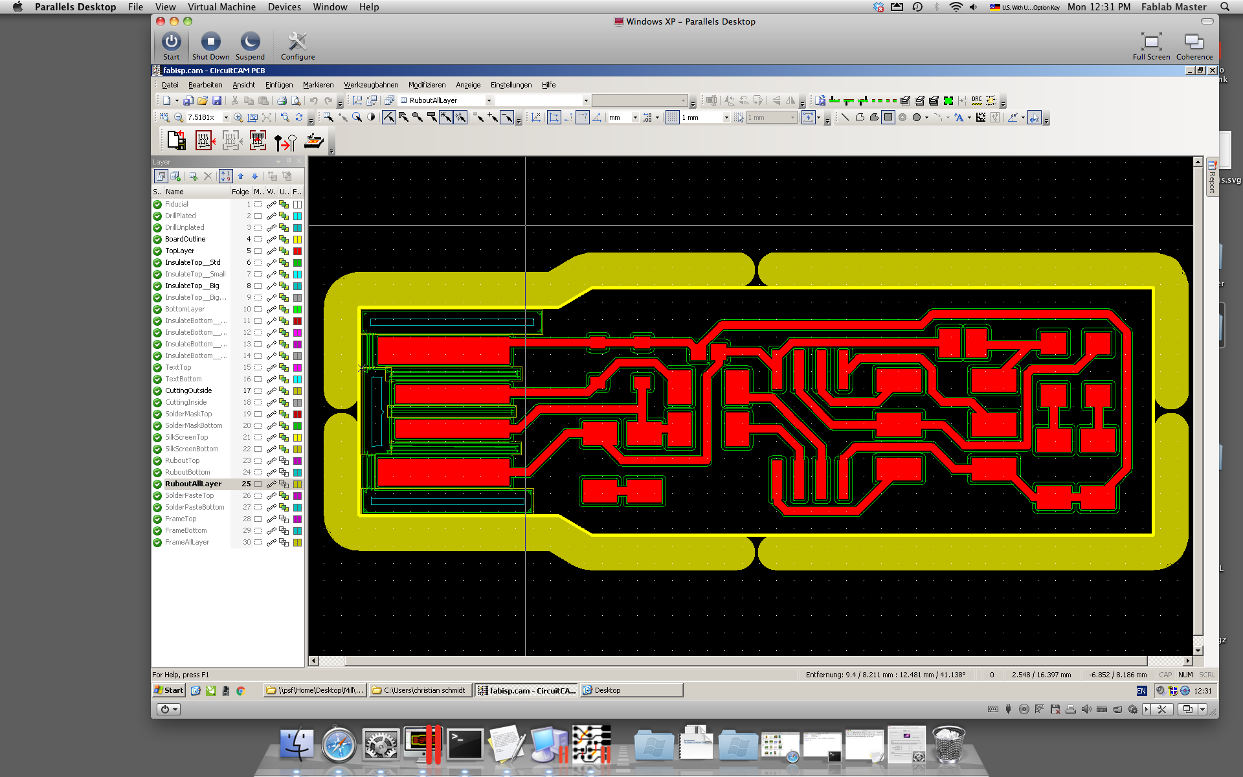Click the Windows Start button
The height and width of the screenshot is (777, 1243).
169,690
